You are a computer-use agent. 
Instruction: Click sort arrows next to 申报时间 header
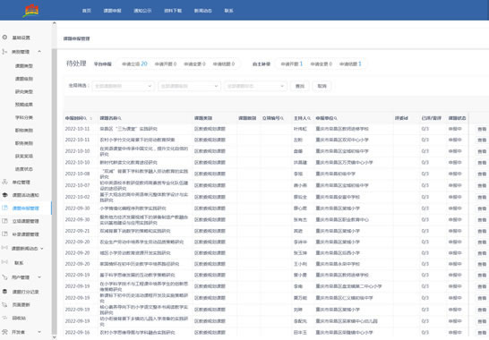click(91, 118)
